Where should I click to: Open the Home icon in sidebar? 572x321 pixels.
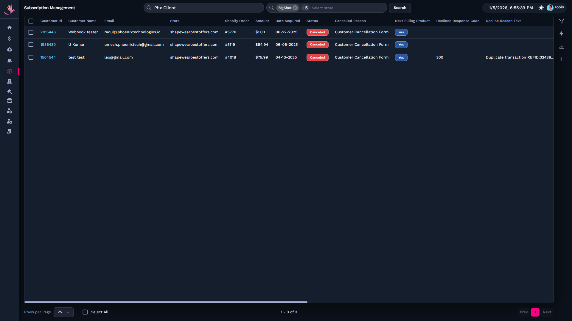(10, 28)
